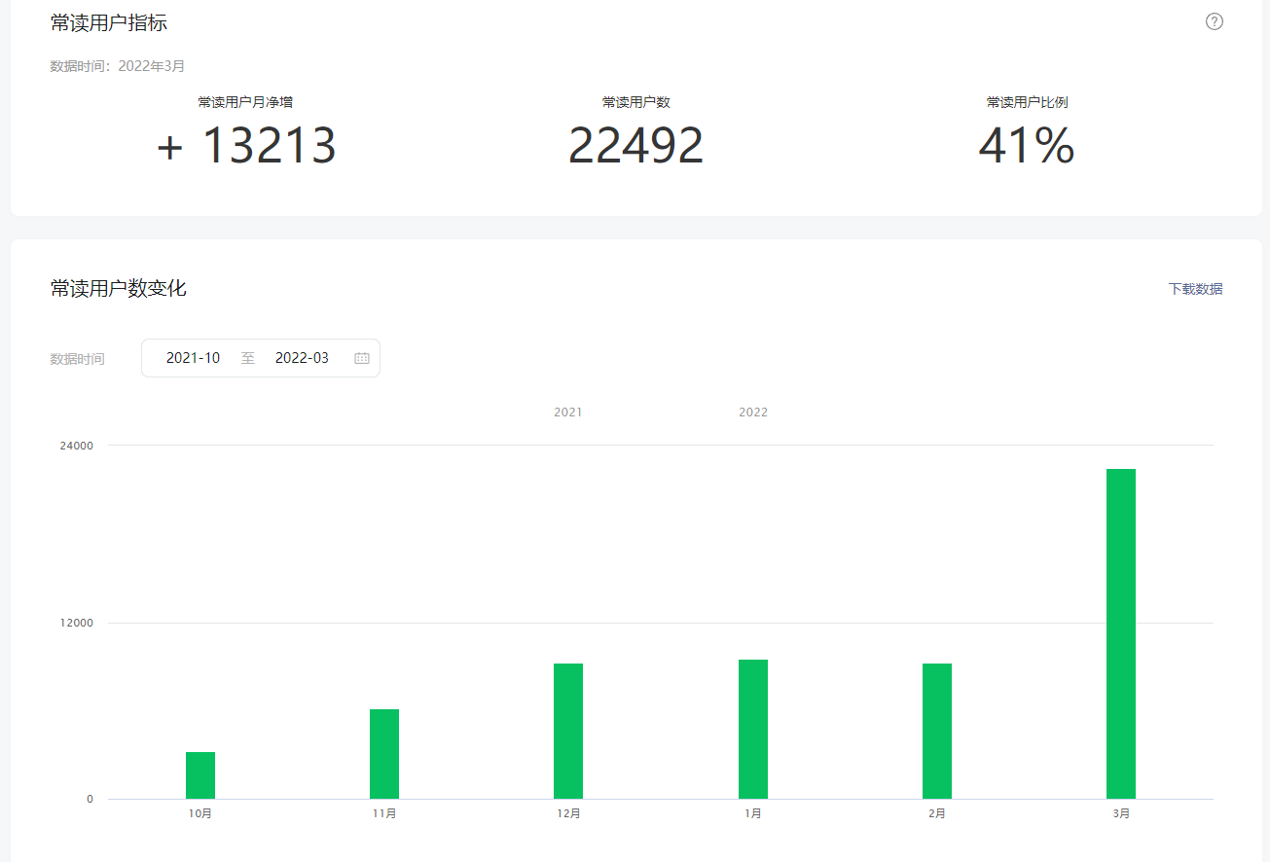This screenshot has height=862, width=1270.
Task: Select the start date field 2021-10
Action: point(193,358)
